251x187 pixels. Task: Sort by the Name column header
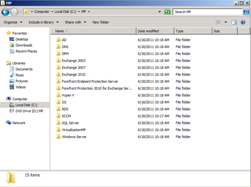pyautogui.click(x=94, y=31)
